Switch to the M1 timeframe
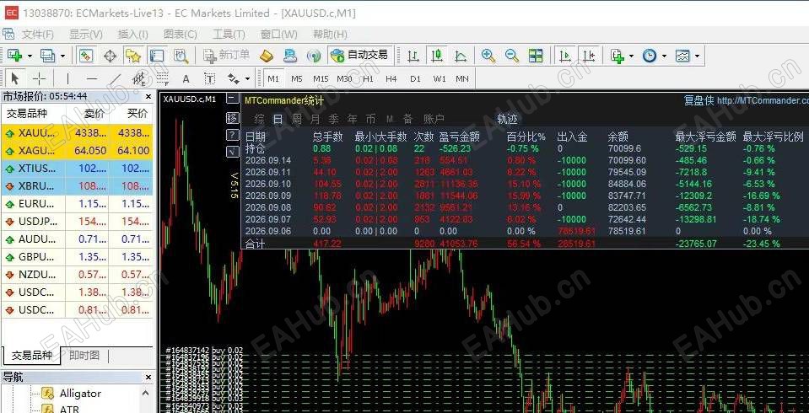Screen dimensions: 809x413 pyautogui.click(x=273, y=79)
